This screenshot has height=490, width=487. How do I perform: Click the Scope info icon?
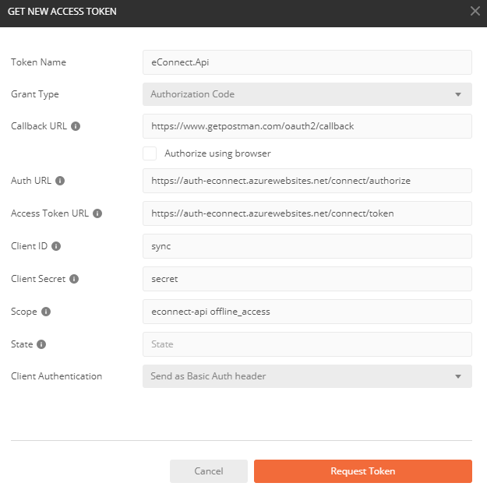pos(46,312)
